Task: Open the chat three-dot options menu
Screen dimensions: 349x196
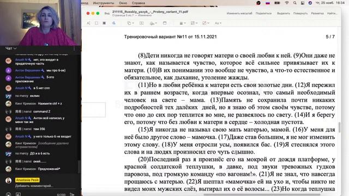Action: (74, 48)
